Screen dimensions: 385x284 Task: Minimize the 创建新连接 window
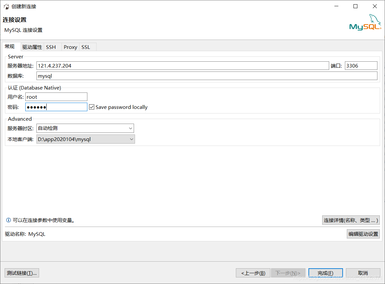tap(336, 6)
